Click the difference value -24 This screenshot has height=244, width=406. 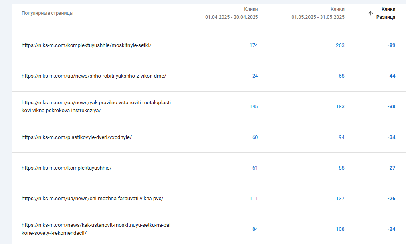tap(391, 229)
